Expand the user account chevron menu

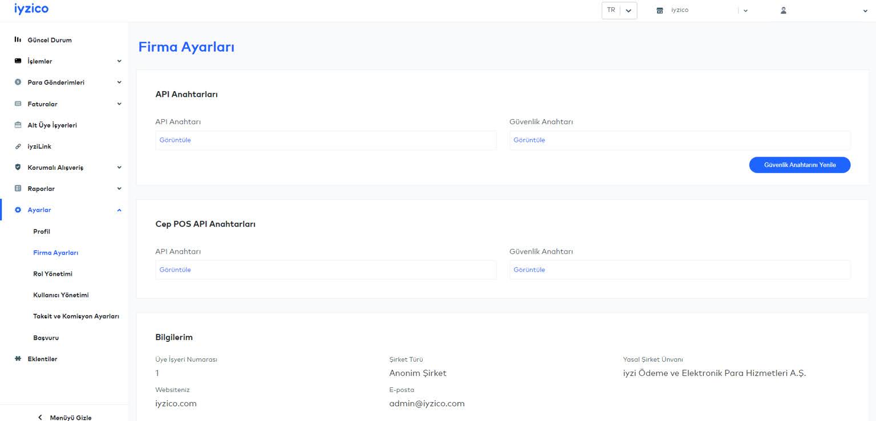click(x=865, y=11)
